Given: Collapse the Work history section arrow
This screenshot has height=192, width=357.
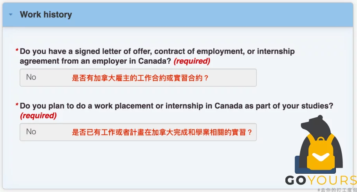Looking at the screenshot, I should pyautogui.click(x=11, y=14).
